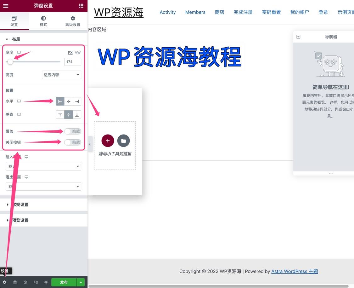Expand the 预览设置 section
This screenshot has width=354, height=288.
point(43,220)
